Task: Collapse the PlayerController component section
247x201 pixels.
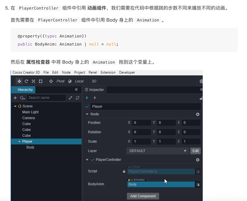Action: (87, 160)
